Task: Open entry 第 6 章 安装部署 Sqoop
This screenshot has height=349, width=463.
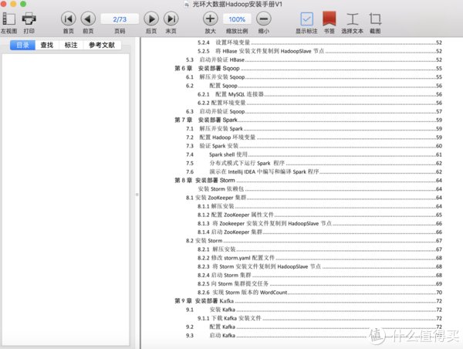Action: [x=308, y=68]
